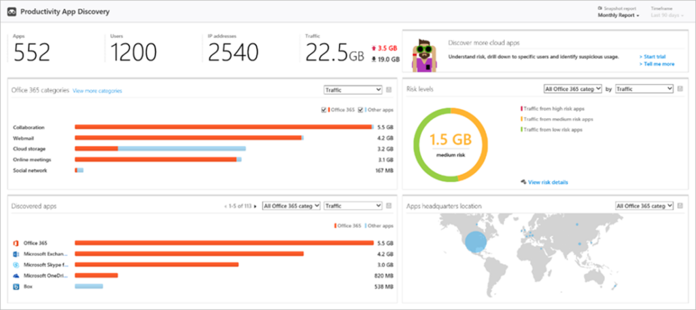Click the Microsoft Exchange app icon
The height and width of the screenshot is (310, 696).
[x=15, y=254]
